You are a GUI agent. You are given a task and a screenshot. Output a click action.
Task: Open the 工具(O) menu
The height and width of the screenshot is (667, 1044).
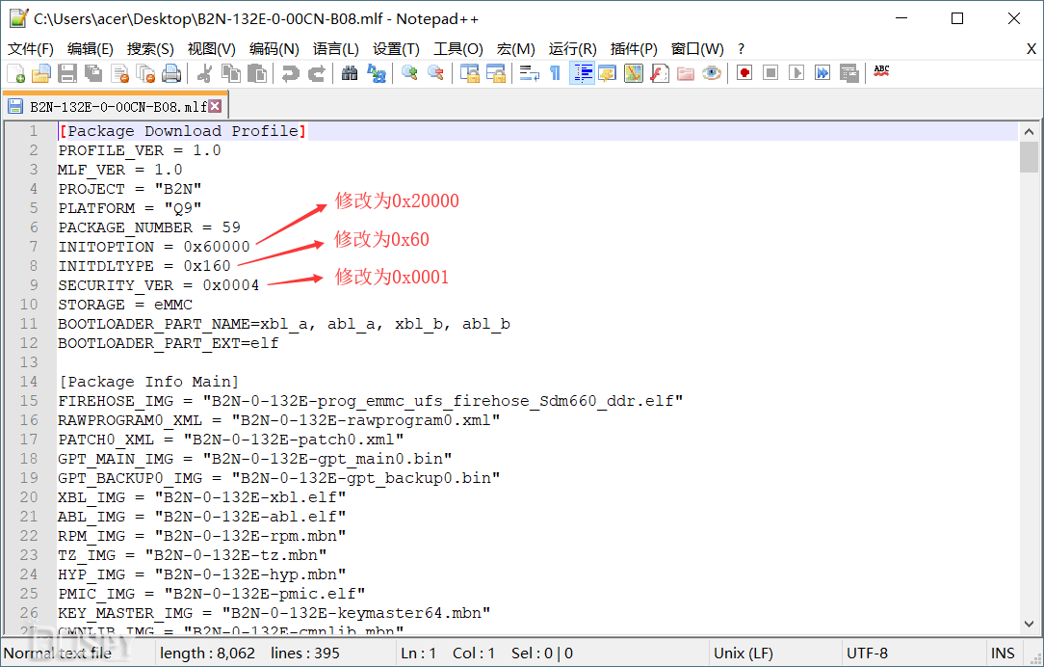[458, 49]
